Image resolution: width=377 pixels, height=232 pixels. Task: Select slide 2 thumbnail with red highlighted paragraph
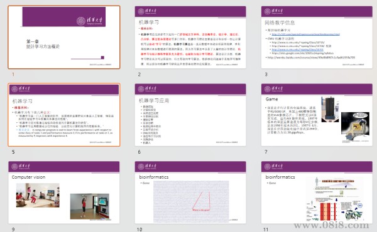(x=190, y=37)
